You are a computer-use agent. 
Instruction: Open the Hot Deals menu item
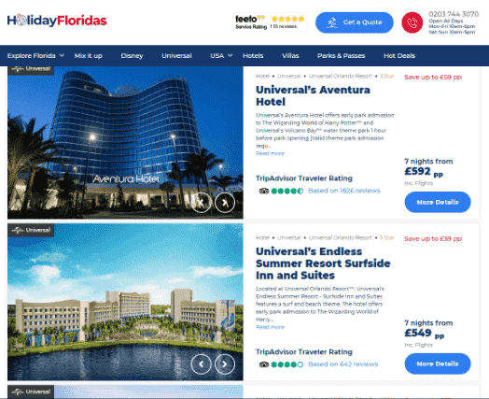point(399,55)
